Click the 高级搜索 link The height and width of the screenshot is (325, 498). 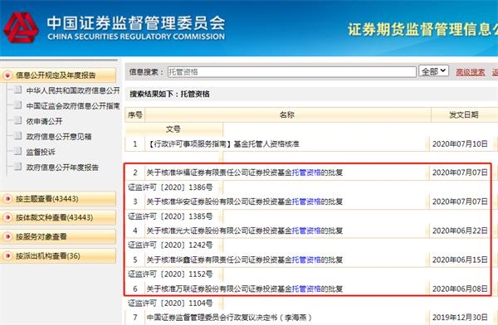coord(471,72)
